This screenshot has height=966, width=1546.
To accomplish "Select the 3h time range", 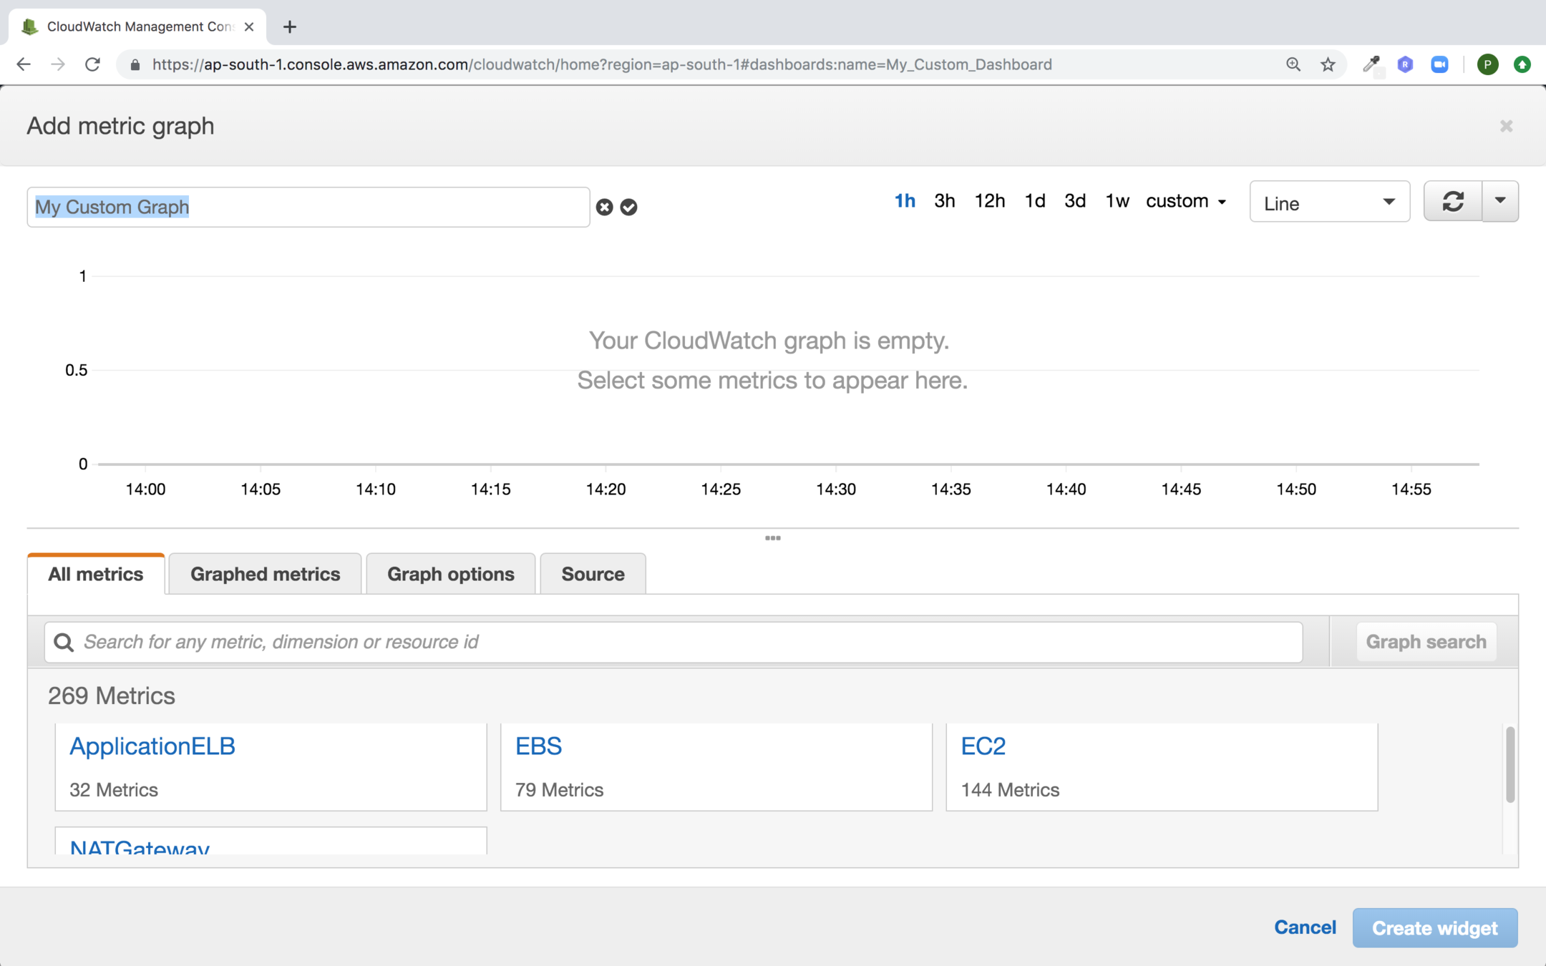I will [x=944, y=202].
